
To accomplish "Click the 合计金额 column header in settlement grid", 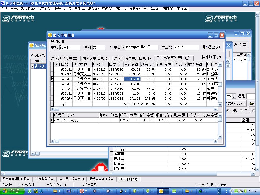I will 132,64.
